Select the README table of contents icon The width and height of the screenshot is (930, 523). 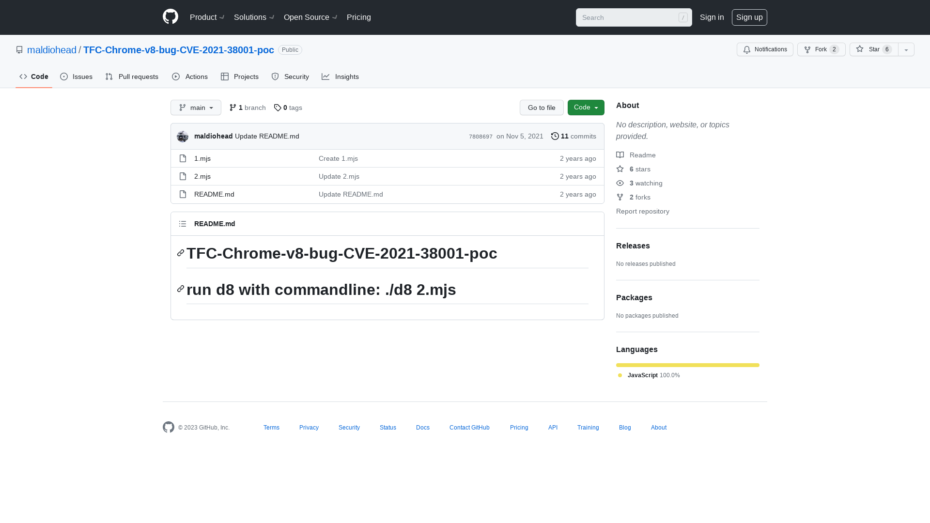pos(183,224)
